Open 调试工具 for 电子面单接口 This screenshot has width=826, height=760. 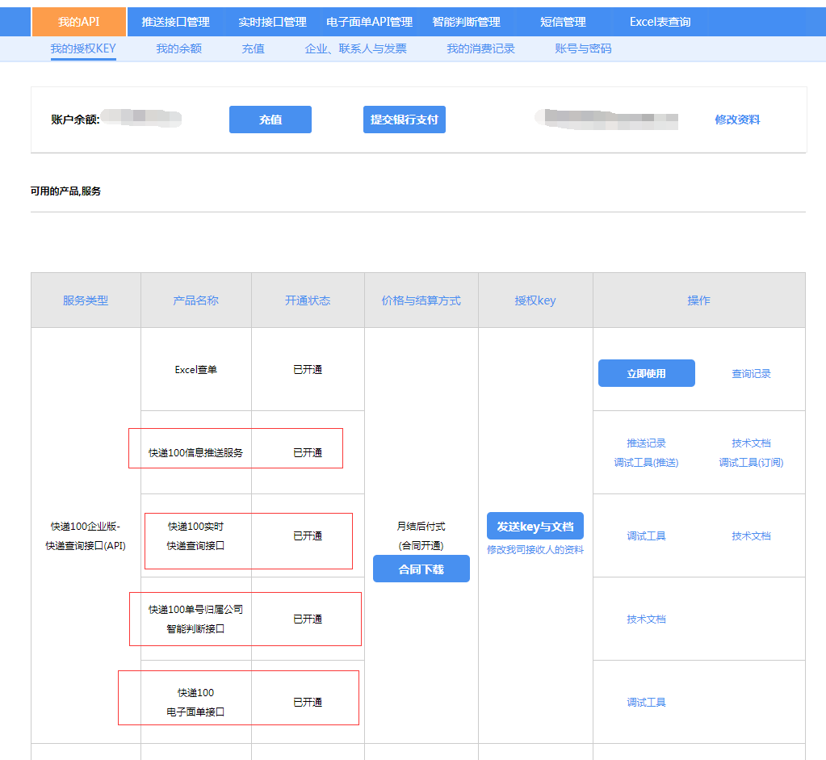pyautogui.click(x=647, y=702)
